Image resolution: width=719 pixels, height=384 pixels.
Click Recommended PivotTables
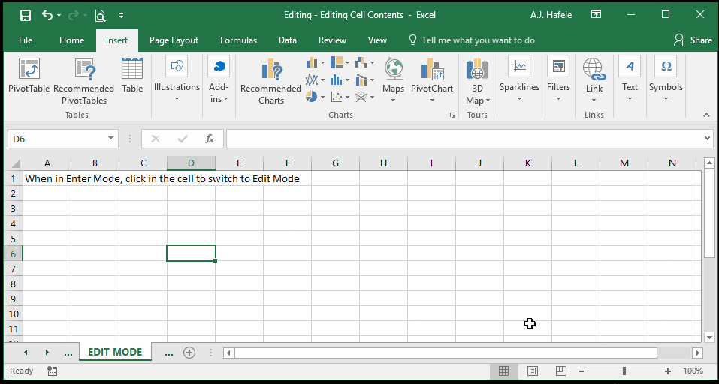coord(84,80)
